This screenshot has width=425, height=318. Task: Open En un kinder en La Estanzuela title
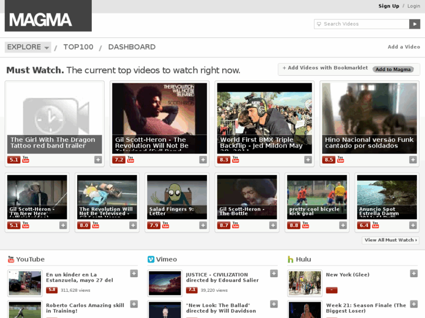pos(80,277)
